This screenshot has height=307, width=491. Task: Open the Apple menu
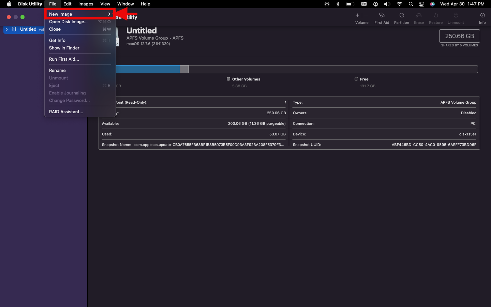tap(9, 4)
